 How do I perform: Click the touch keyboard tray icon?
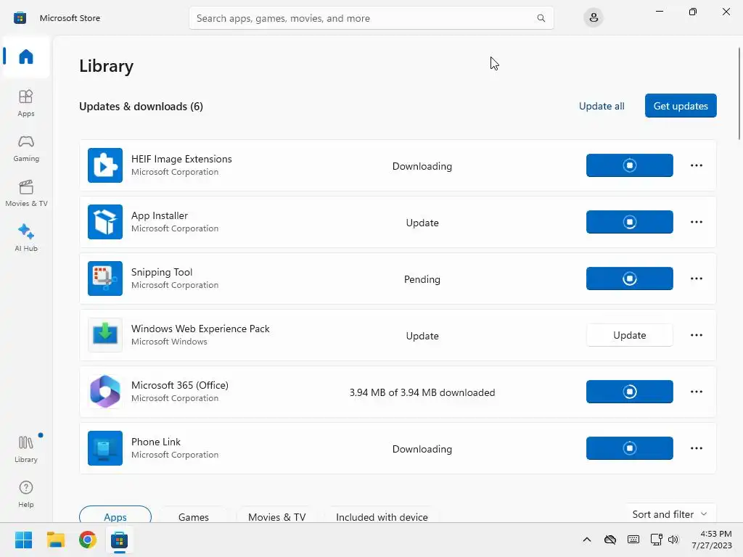point(633,540)
